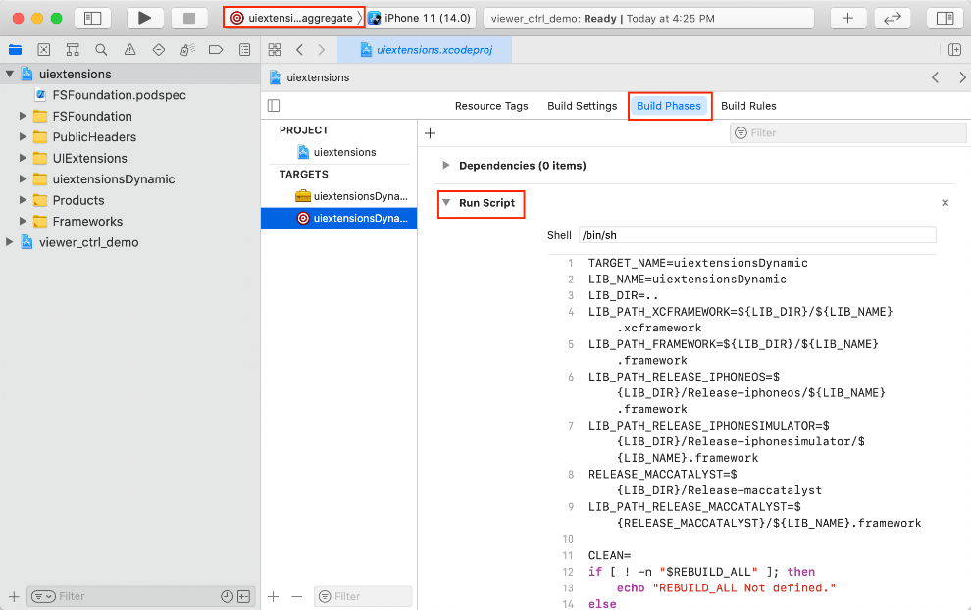Switch to the Build Settings tab
The height and width of the screenshot is (610, 971).
pos(582,106)
